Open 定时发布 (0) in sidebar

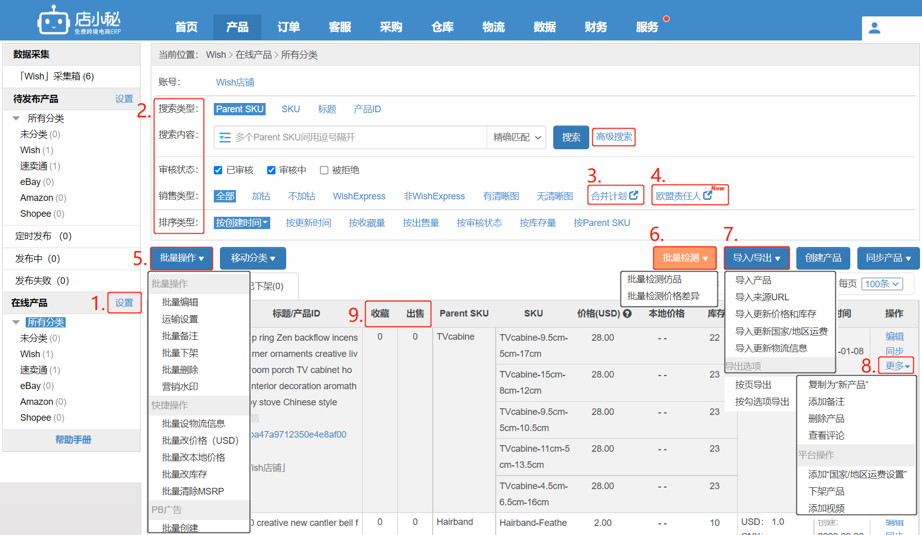coord(43,236)
